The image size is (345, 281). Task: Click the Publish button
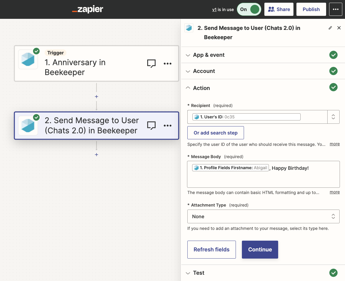[x=311, y=9]
